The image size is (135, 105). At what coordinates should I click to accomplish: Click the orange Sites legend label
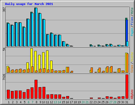pyautogui.click(x=132, y=69)
